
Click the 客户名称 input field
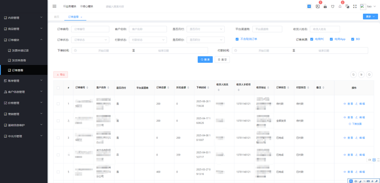(x=148, y=29)
